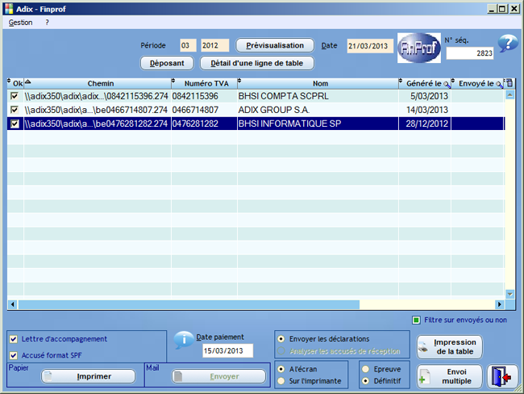Click the Période month field 03
524x394 pixels.
pos(188,45)
